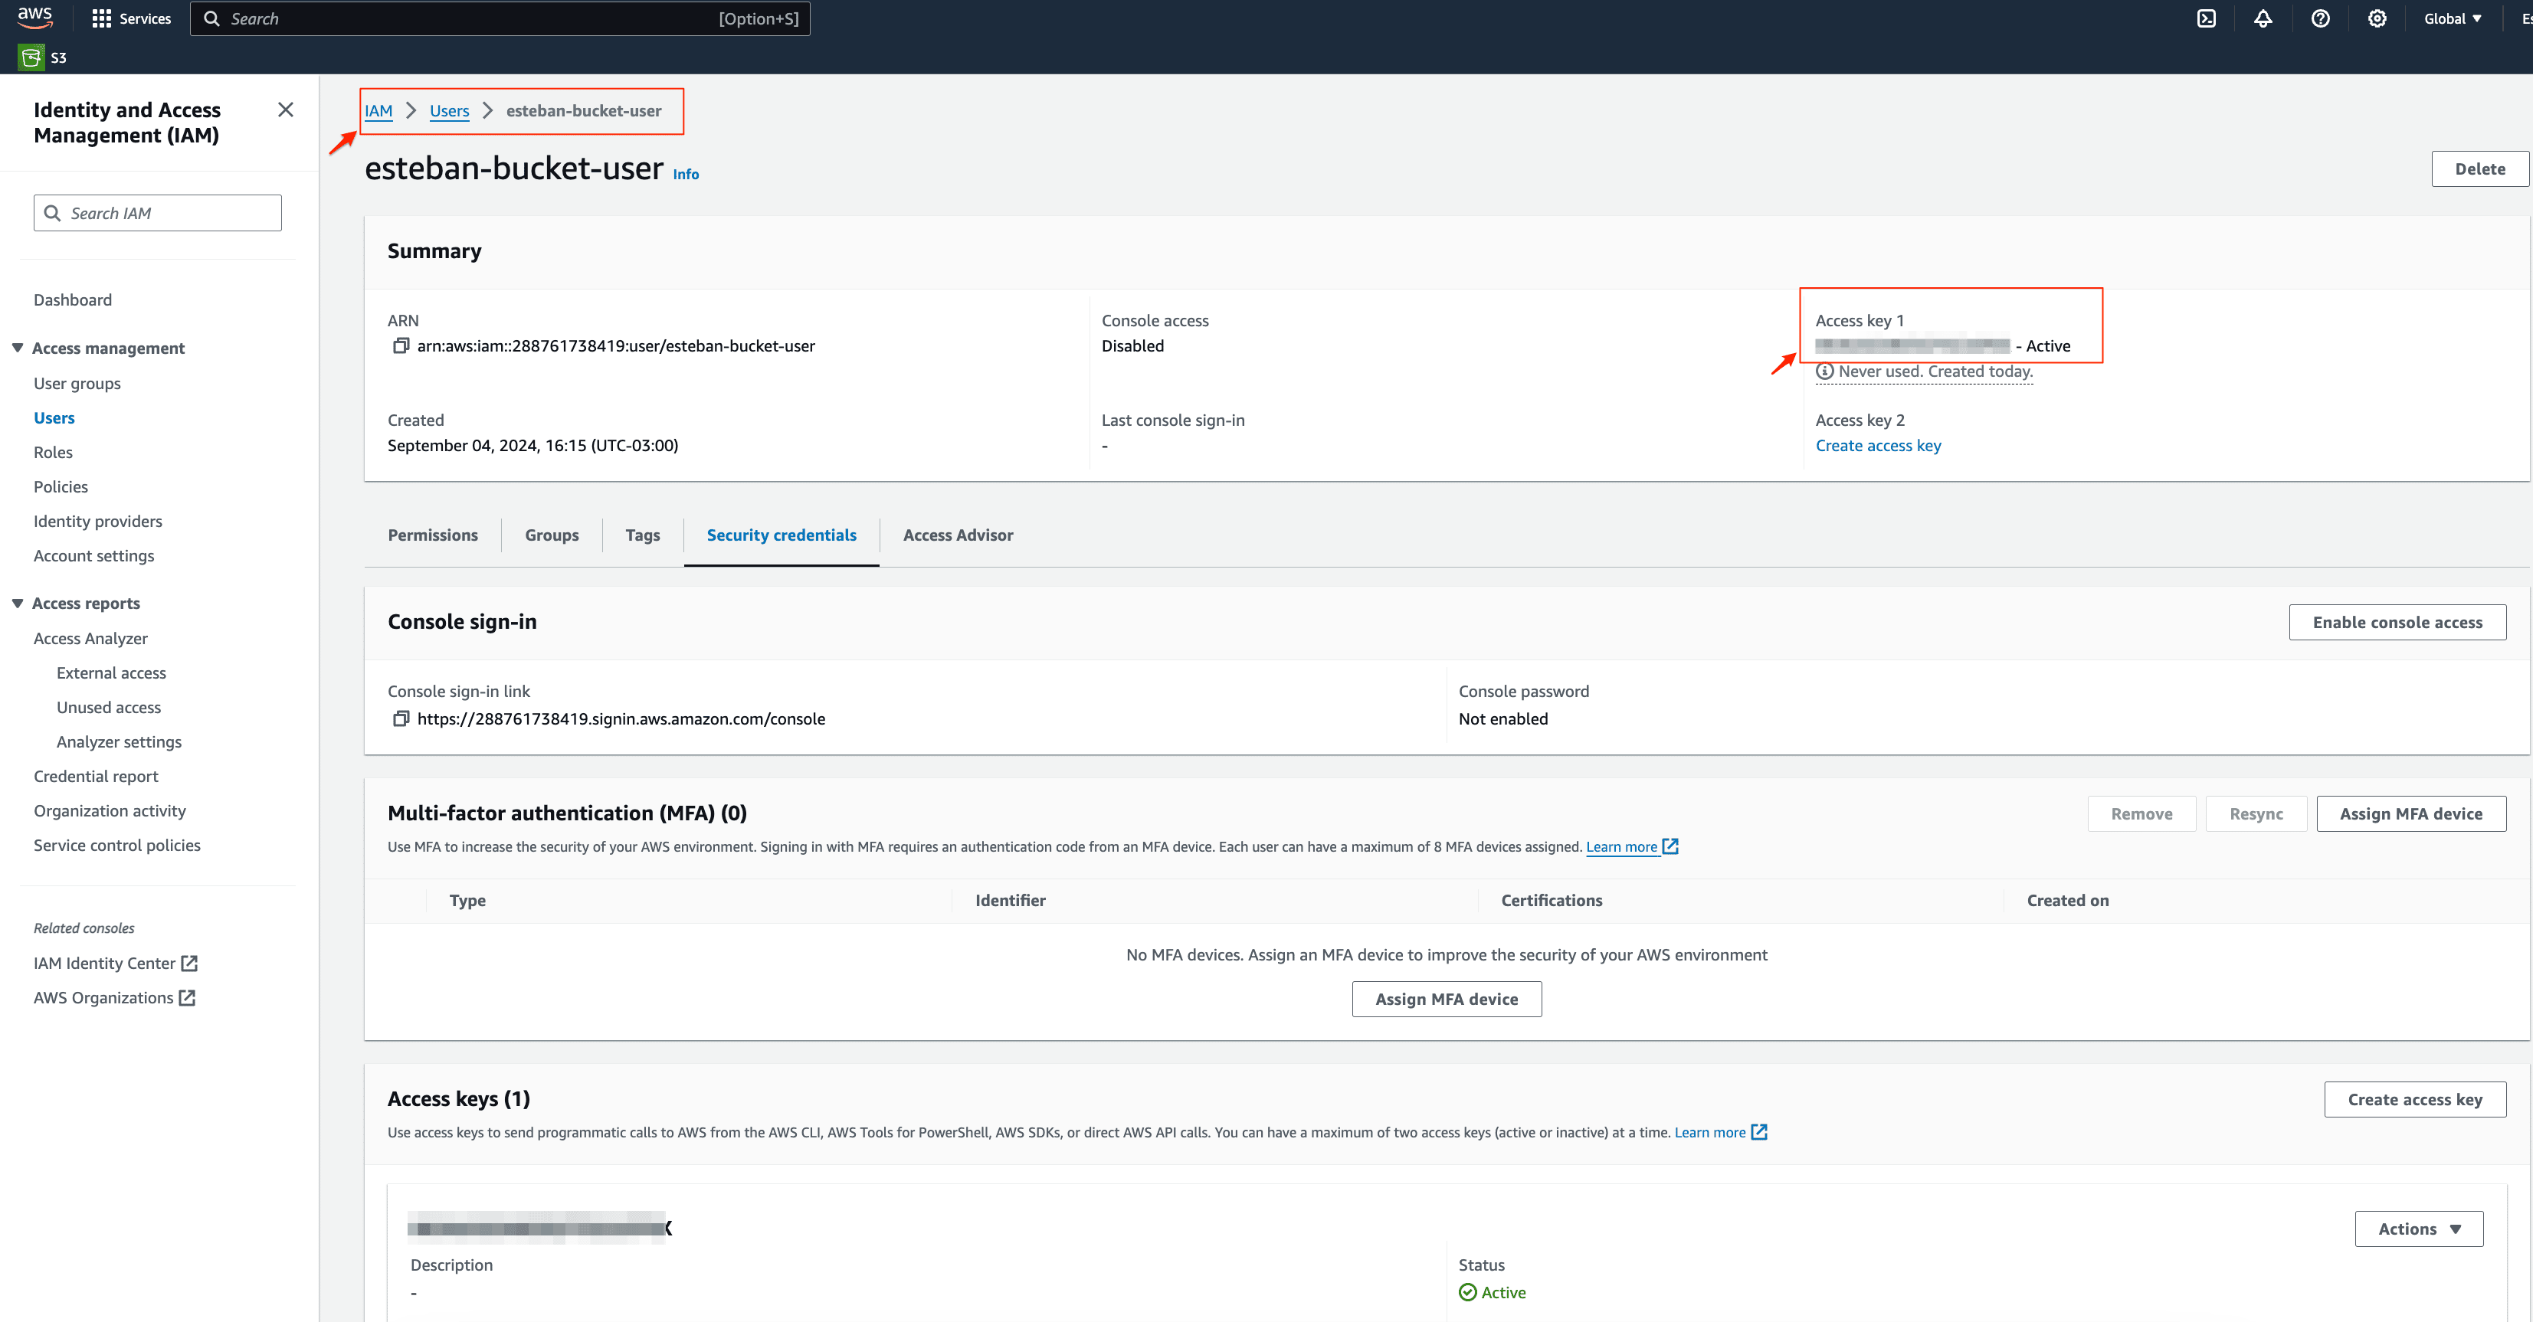Open the MFA Learn more link
Image resolution: width=2533 pixels, height=1322 pixels.
point(1620,846)
